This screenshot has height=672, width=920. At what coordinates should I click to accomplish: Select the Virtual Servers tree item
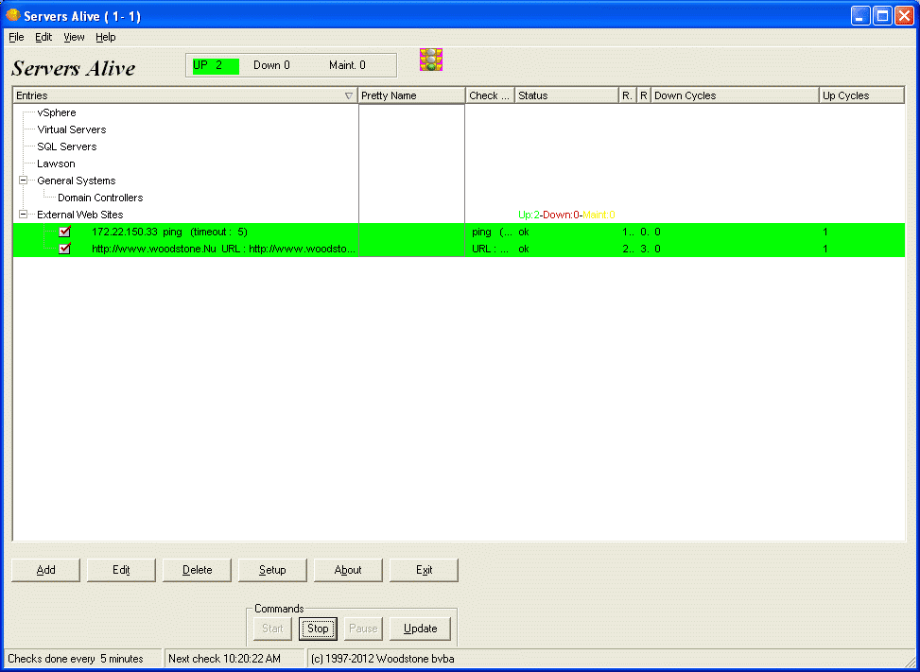click(x=72, y=129)
